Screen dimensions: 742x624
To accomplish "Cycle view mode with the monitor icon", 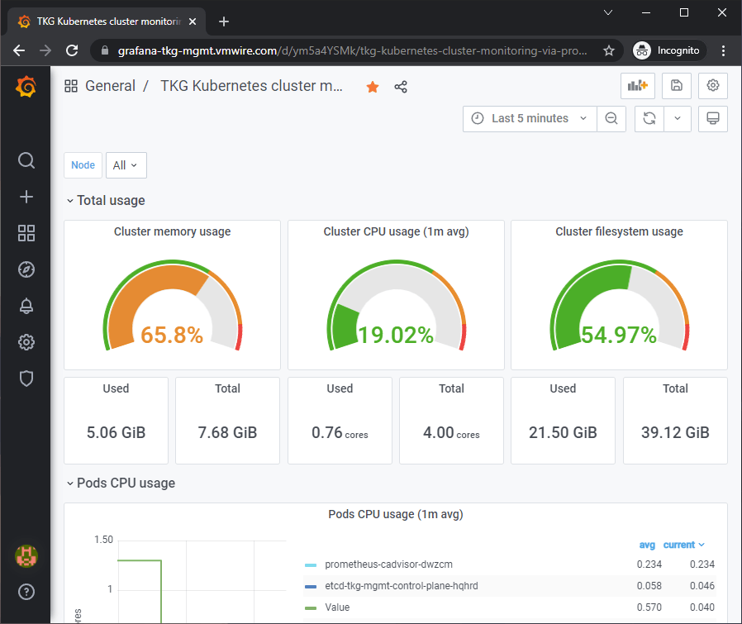I will click(x=712, y=118).
